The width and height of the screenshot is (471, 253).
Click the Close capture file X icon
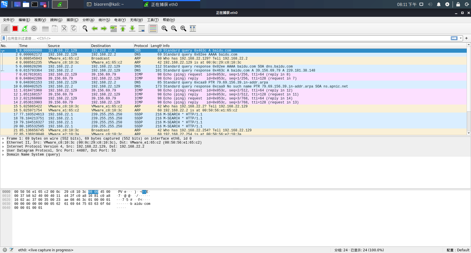click(64, 28)
